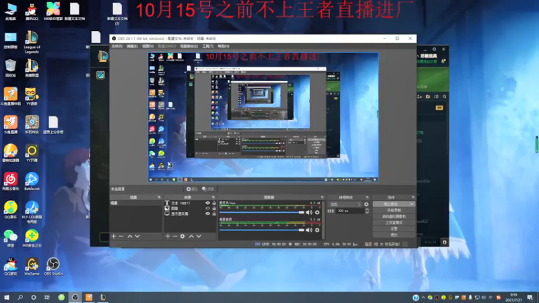Screen dimensions: 539x303
Task: Select the 场景 entry in Scenes list
Action: click(x=136, y=203)
